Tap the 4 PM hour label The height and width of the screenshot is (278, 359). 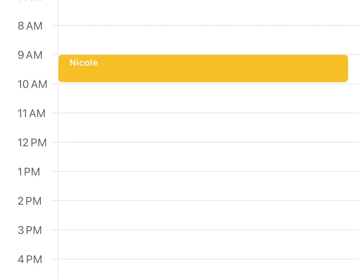click(30, 259)
